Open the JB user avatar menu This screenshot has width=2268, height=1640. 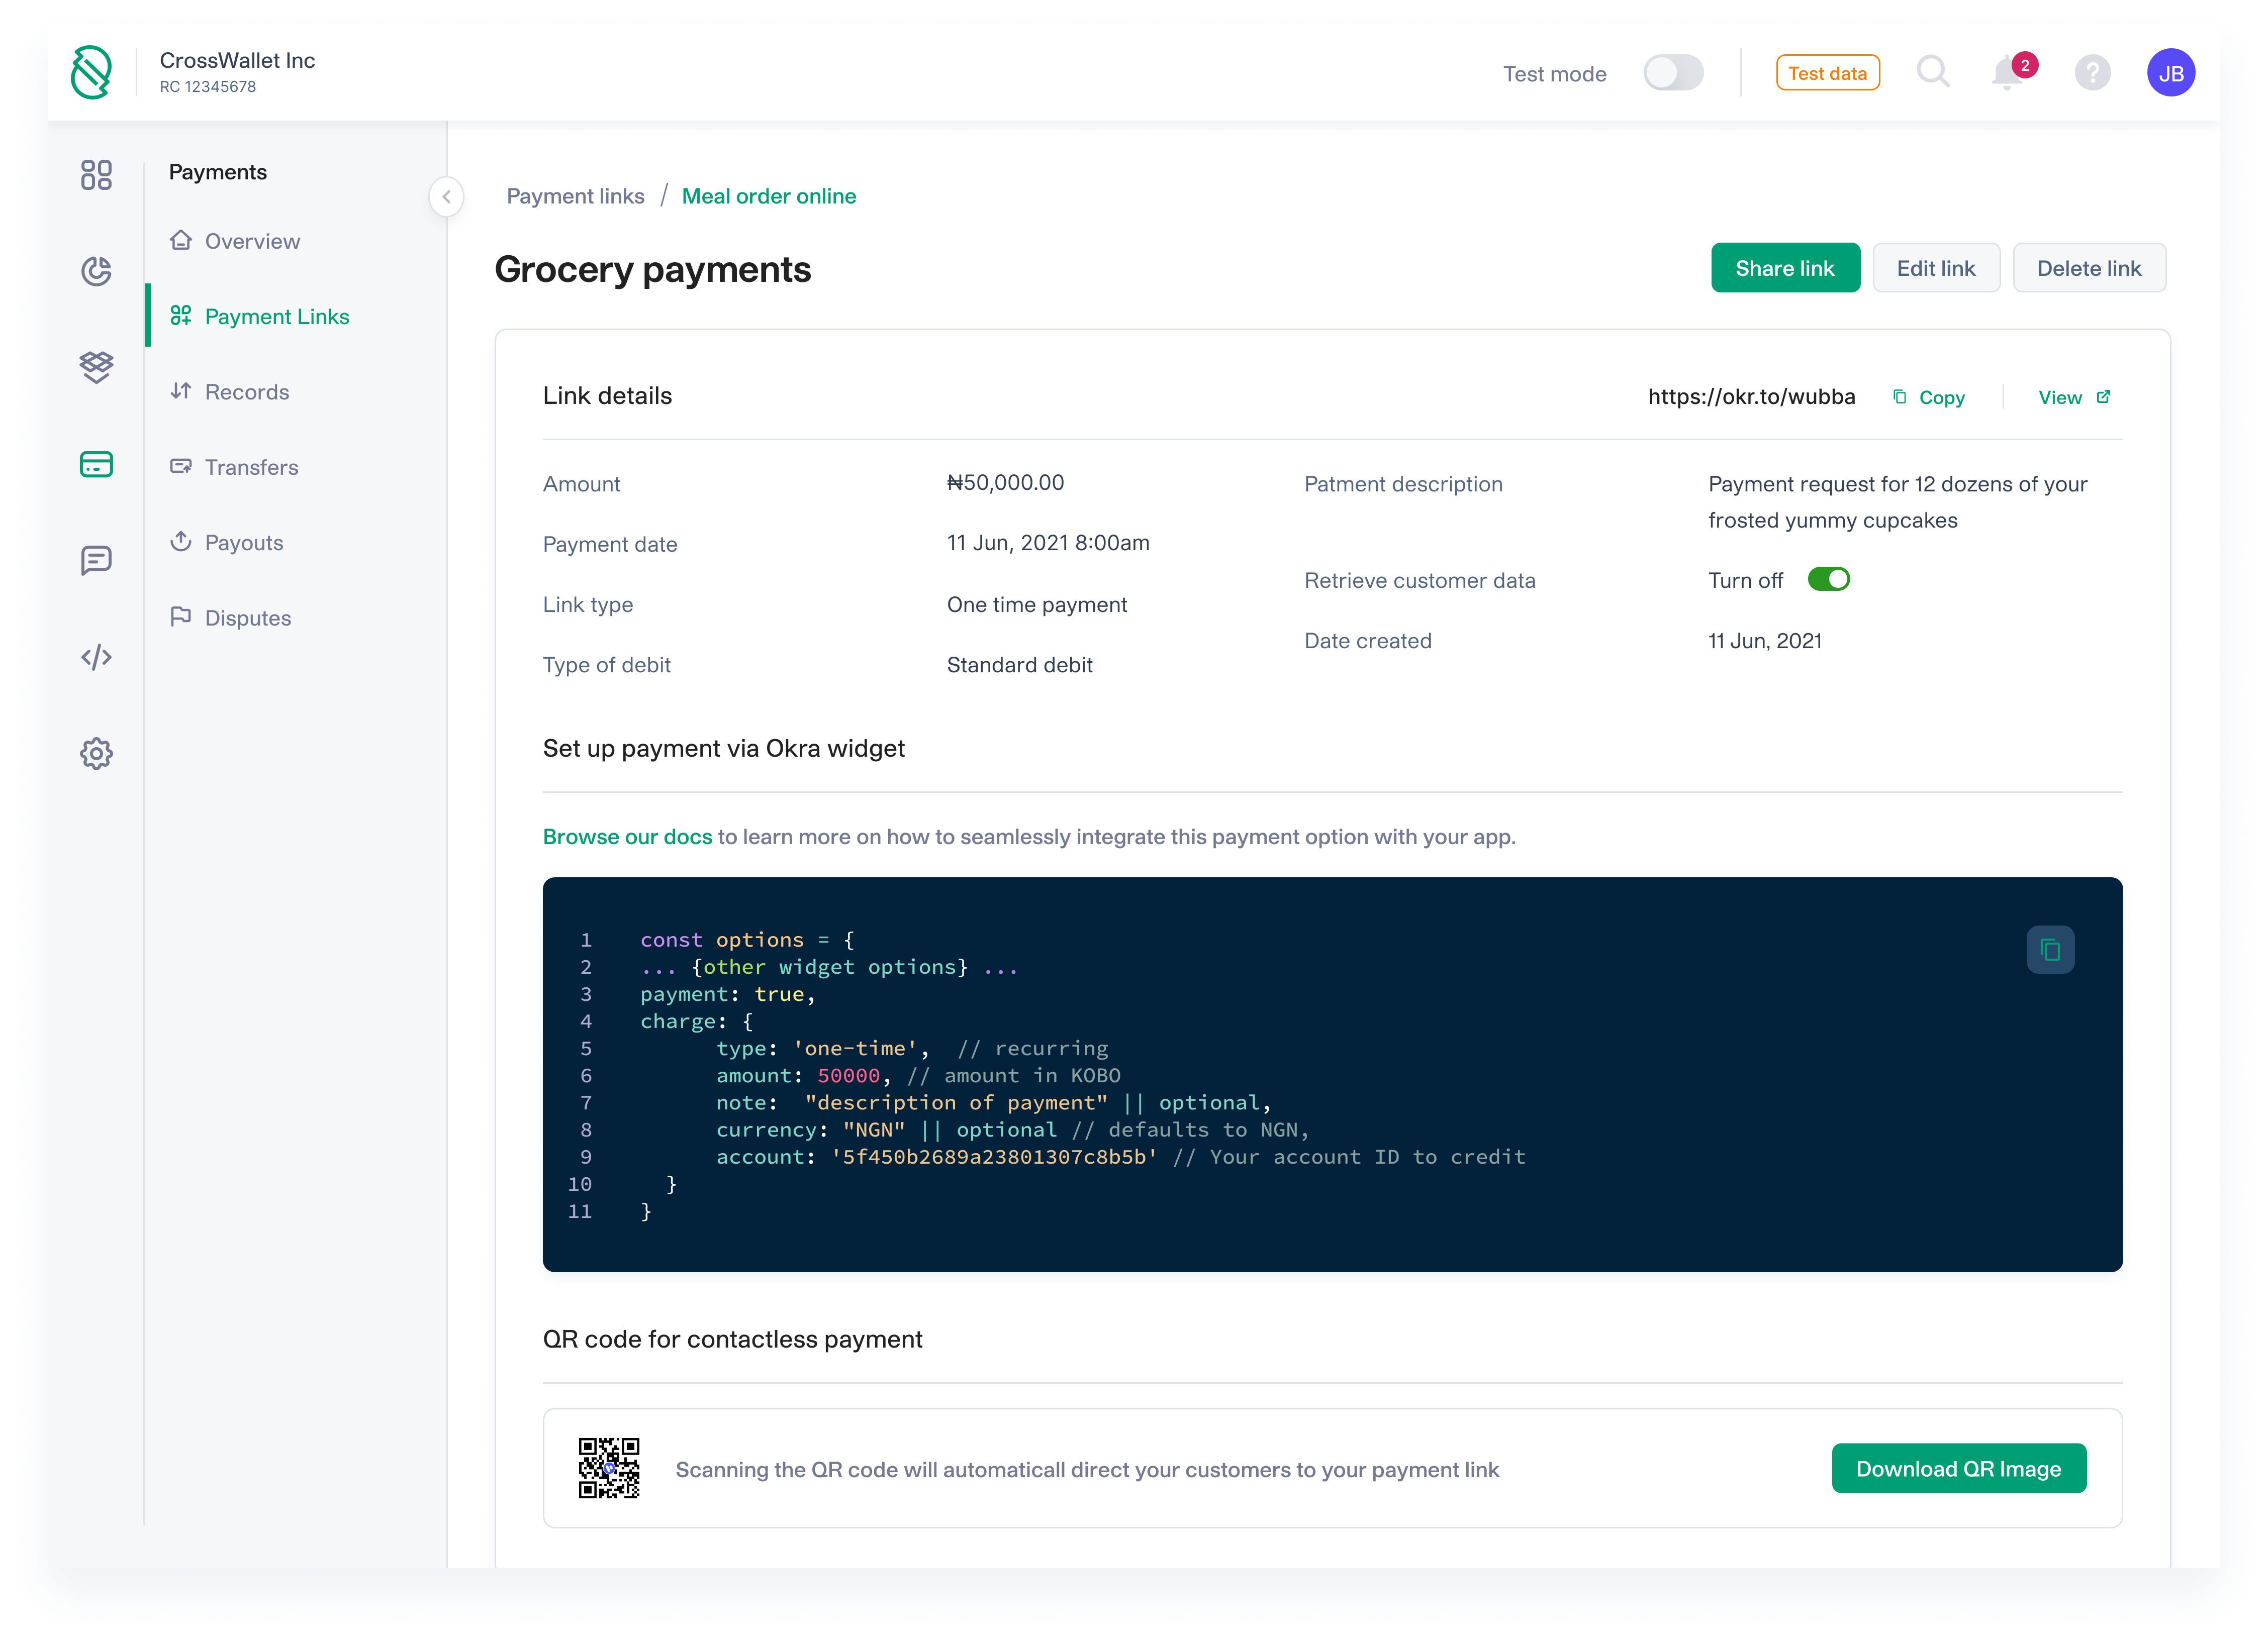(2171, 73)
